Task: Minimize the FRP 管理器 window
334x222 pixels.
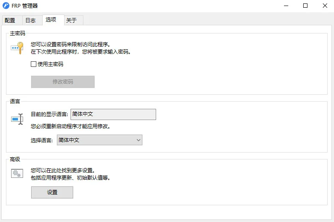Action: tap(286, 6)
